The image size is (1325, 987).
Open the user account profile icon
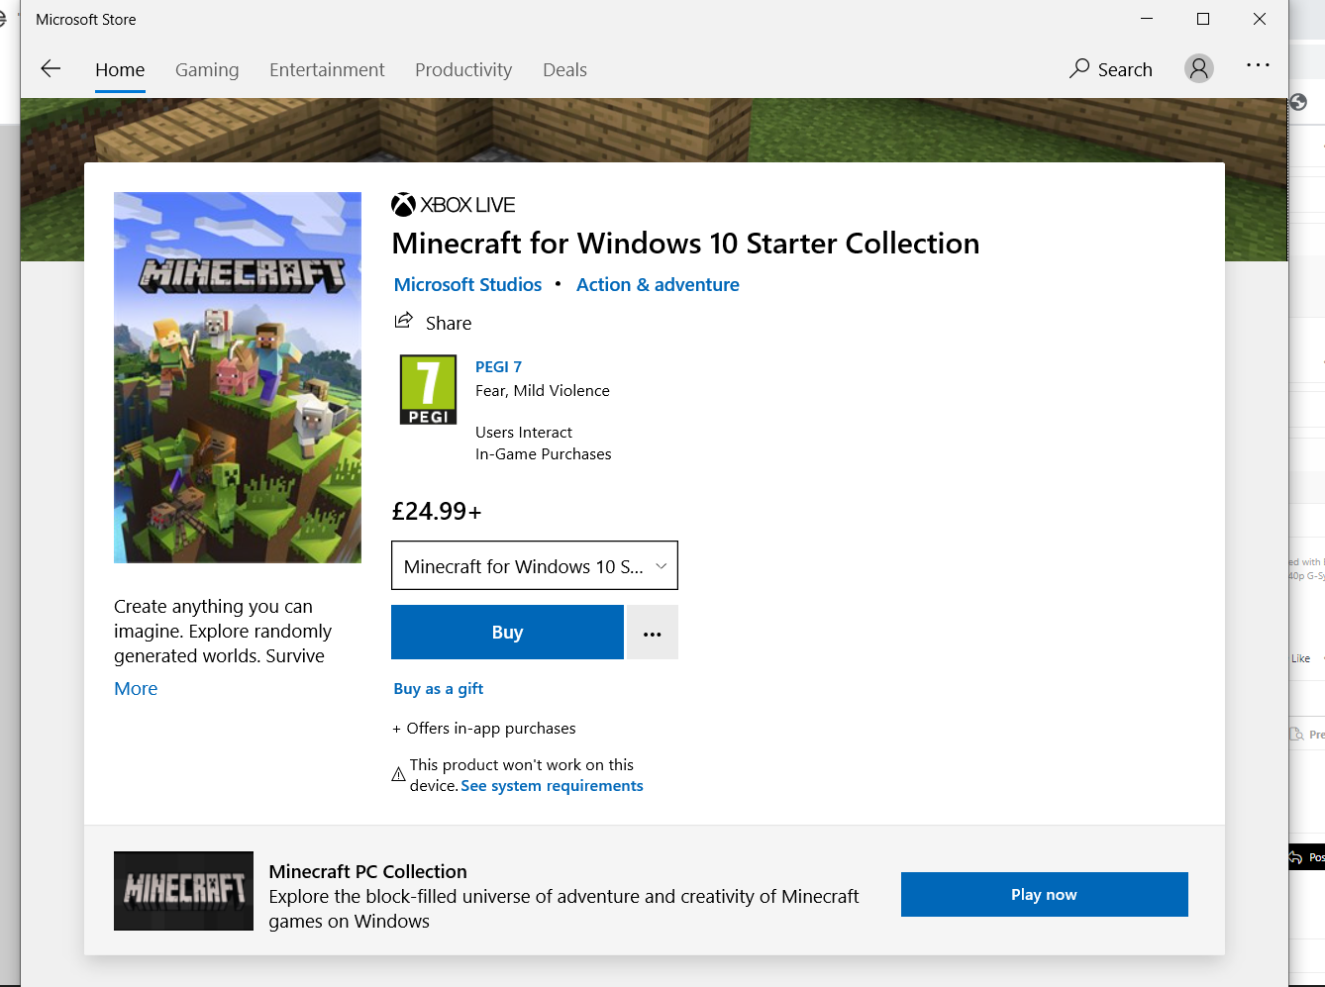point(1199,68)
